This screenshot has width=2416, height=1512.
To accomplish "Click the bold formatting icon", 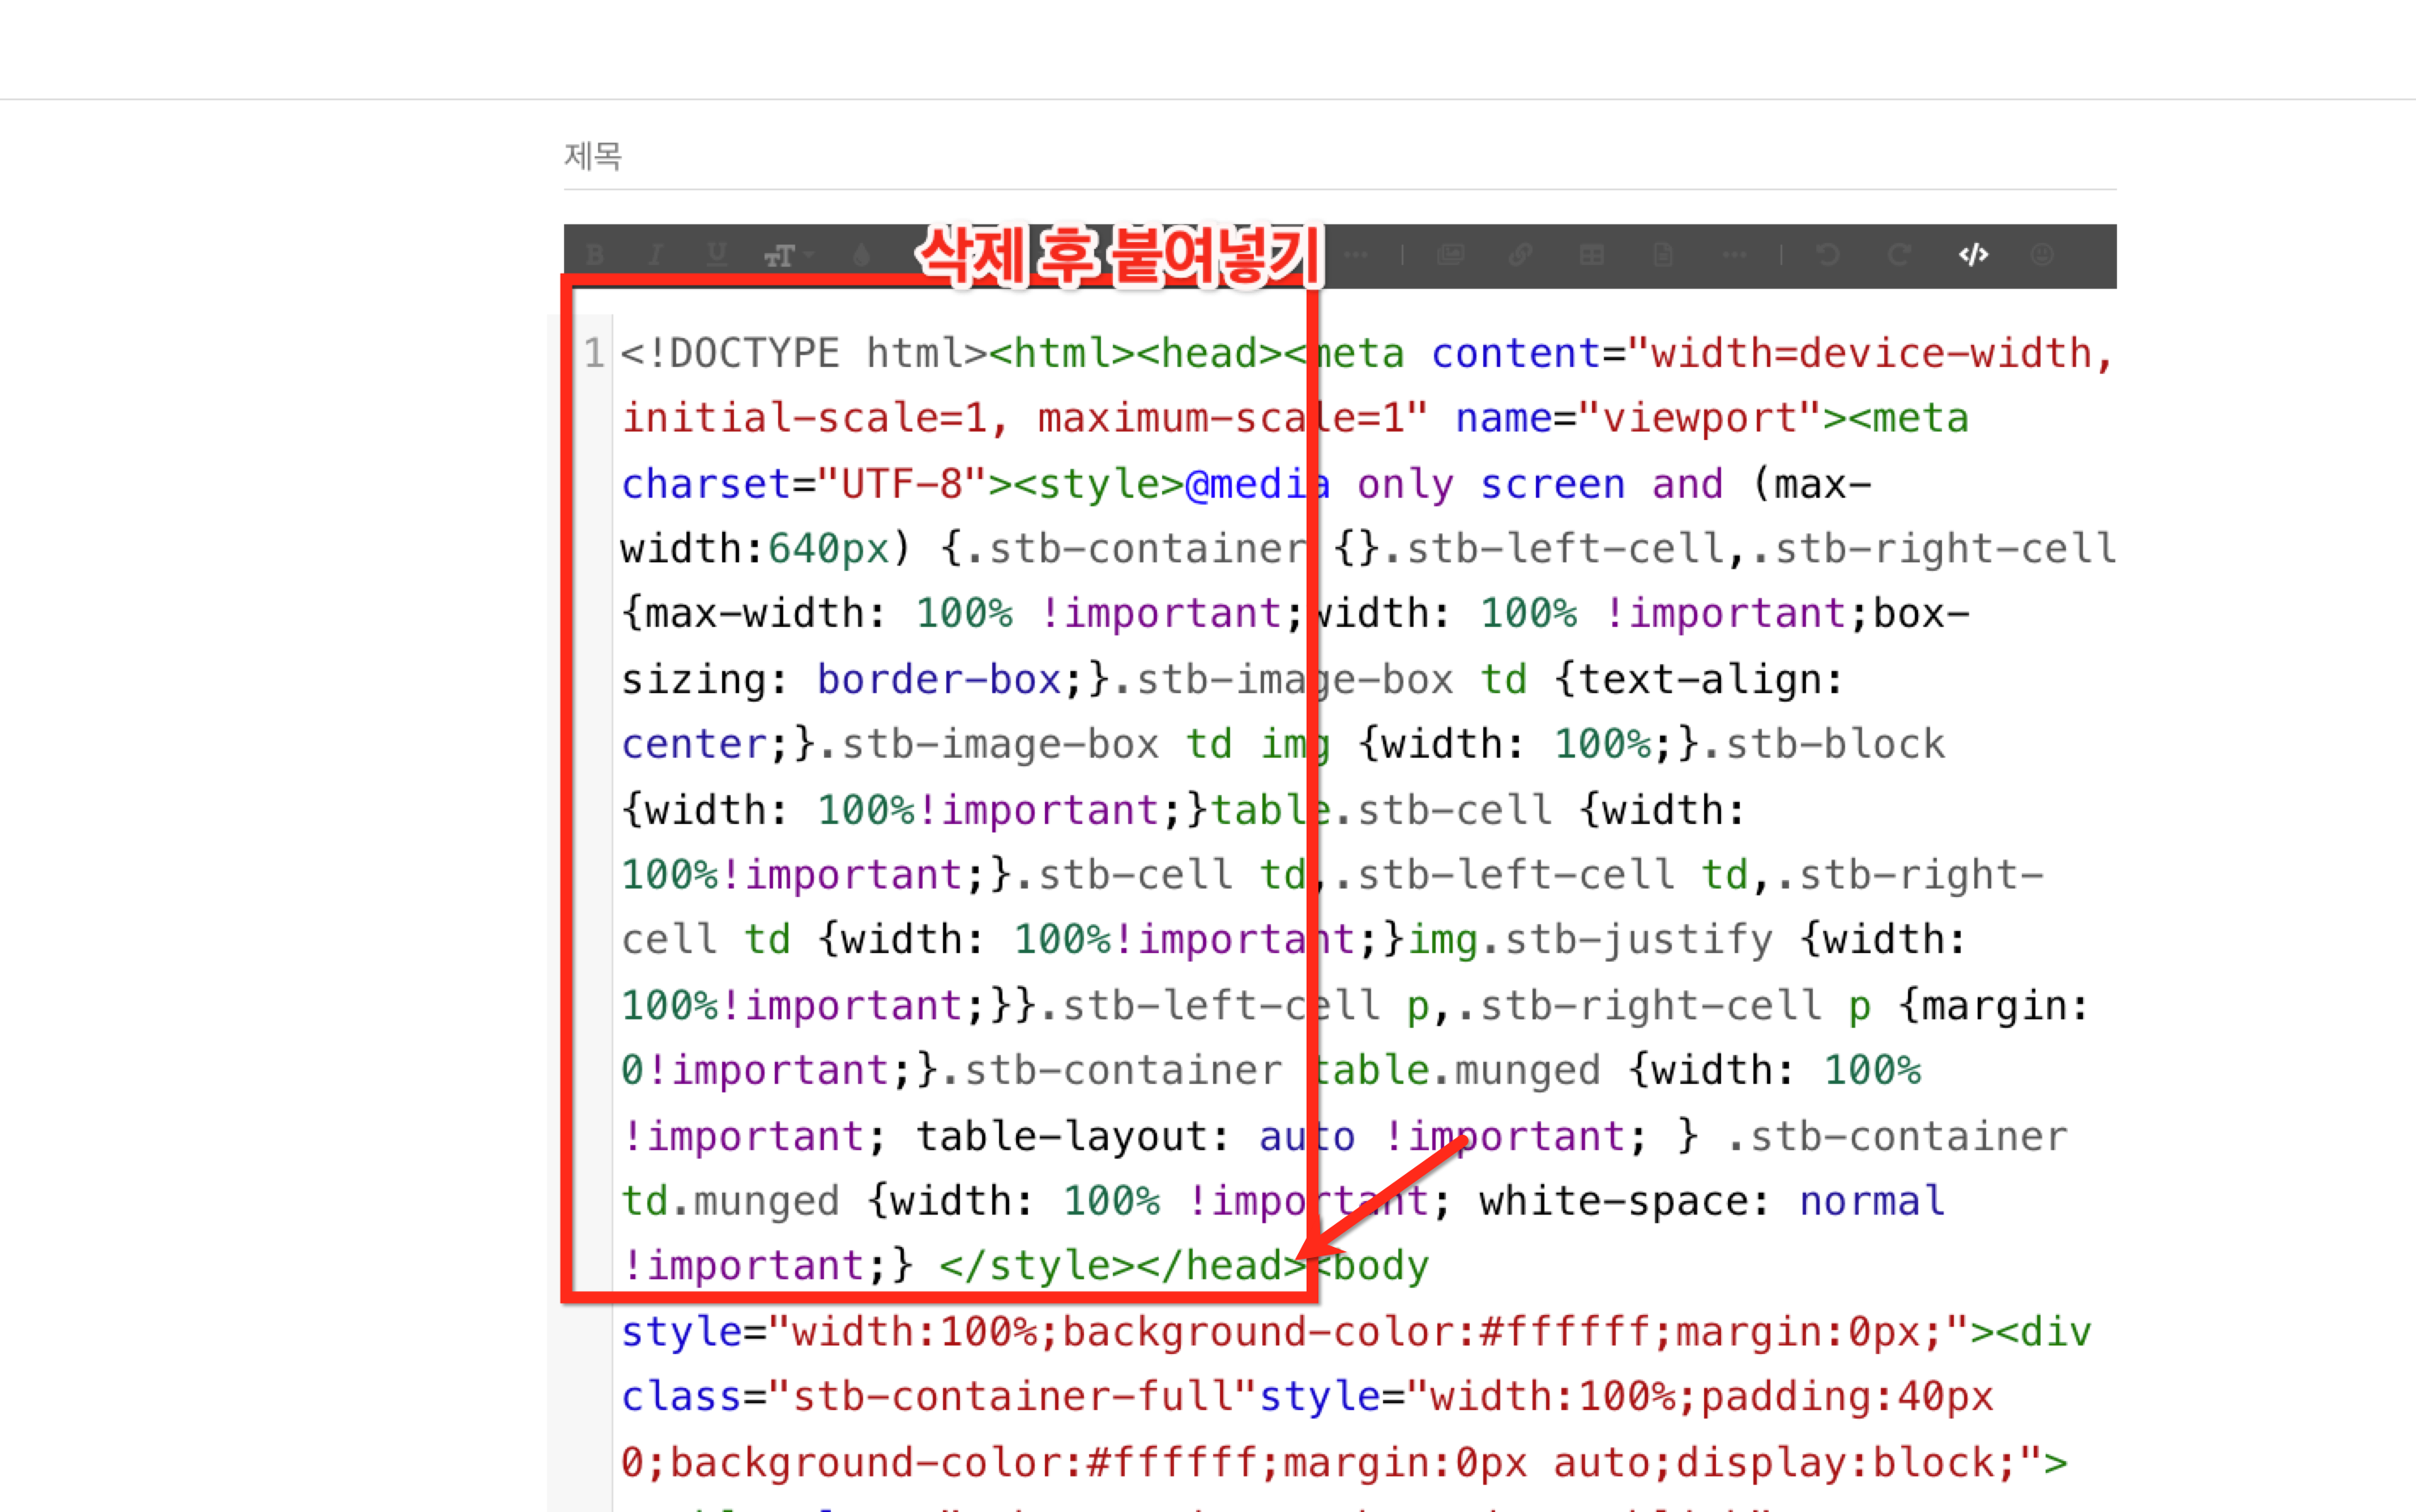I will [x=595, y=255].
